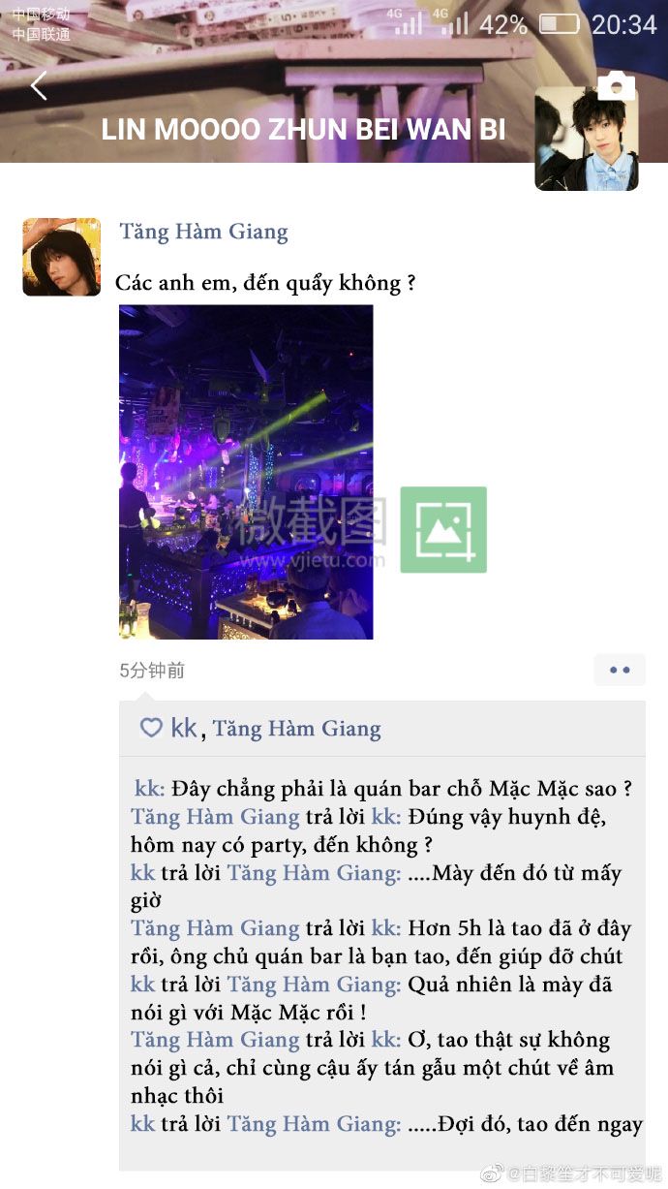View the purple bar photo
This screenshot has height=1189, width=668.
pyautogui.click(x=246, y=472)
